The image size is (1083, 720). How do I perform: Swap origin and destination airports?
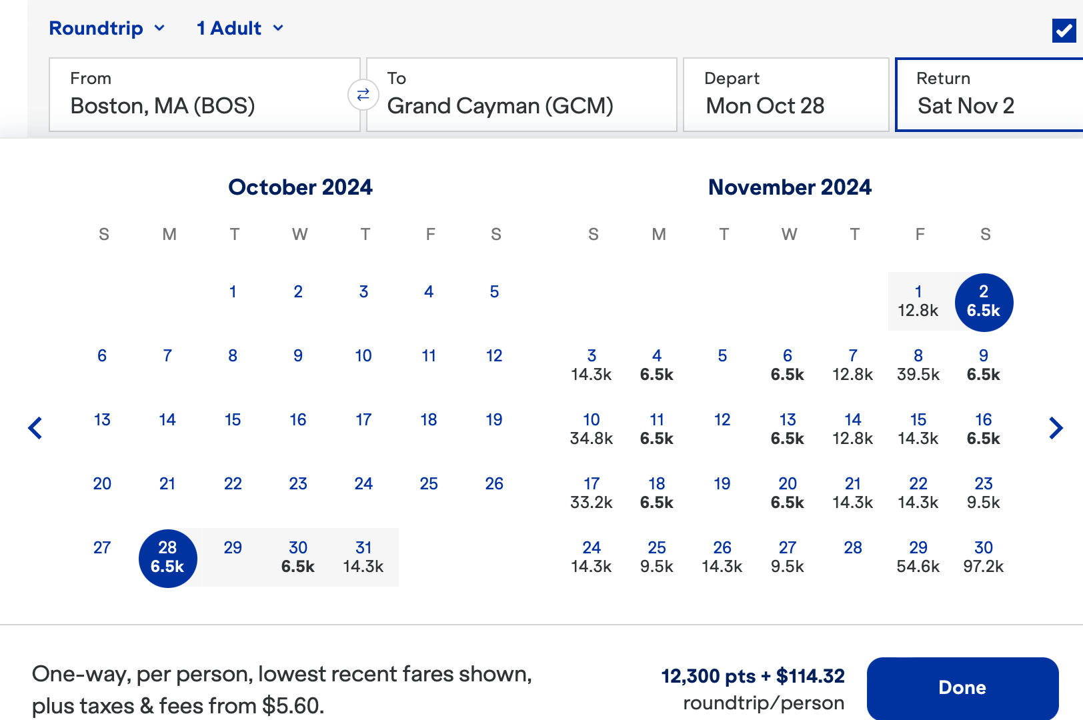click(x=363, y=95)
